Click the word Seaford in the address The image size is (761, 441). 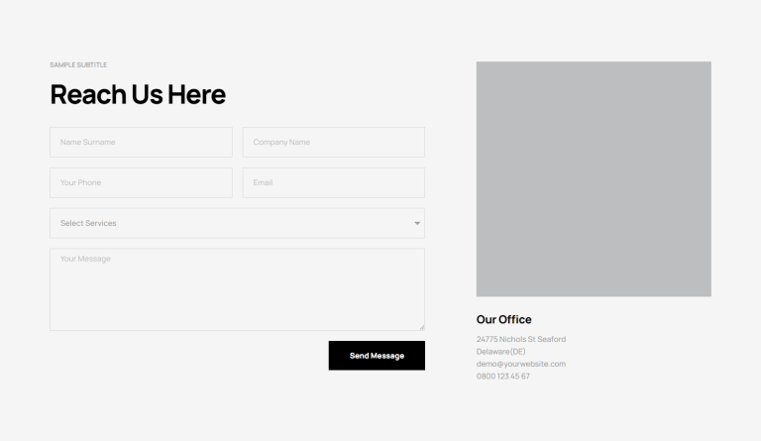550,339
